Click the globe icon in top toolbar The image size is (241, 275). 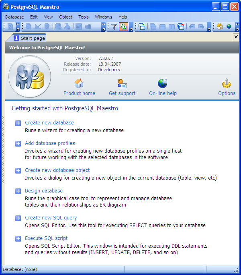tap(229, 27)
